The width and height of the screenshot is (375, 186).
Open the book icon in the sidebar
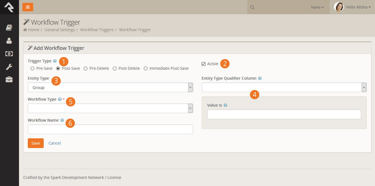click(9, 28)
